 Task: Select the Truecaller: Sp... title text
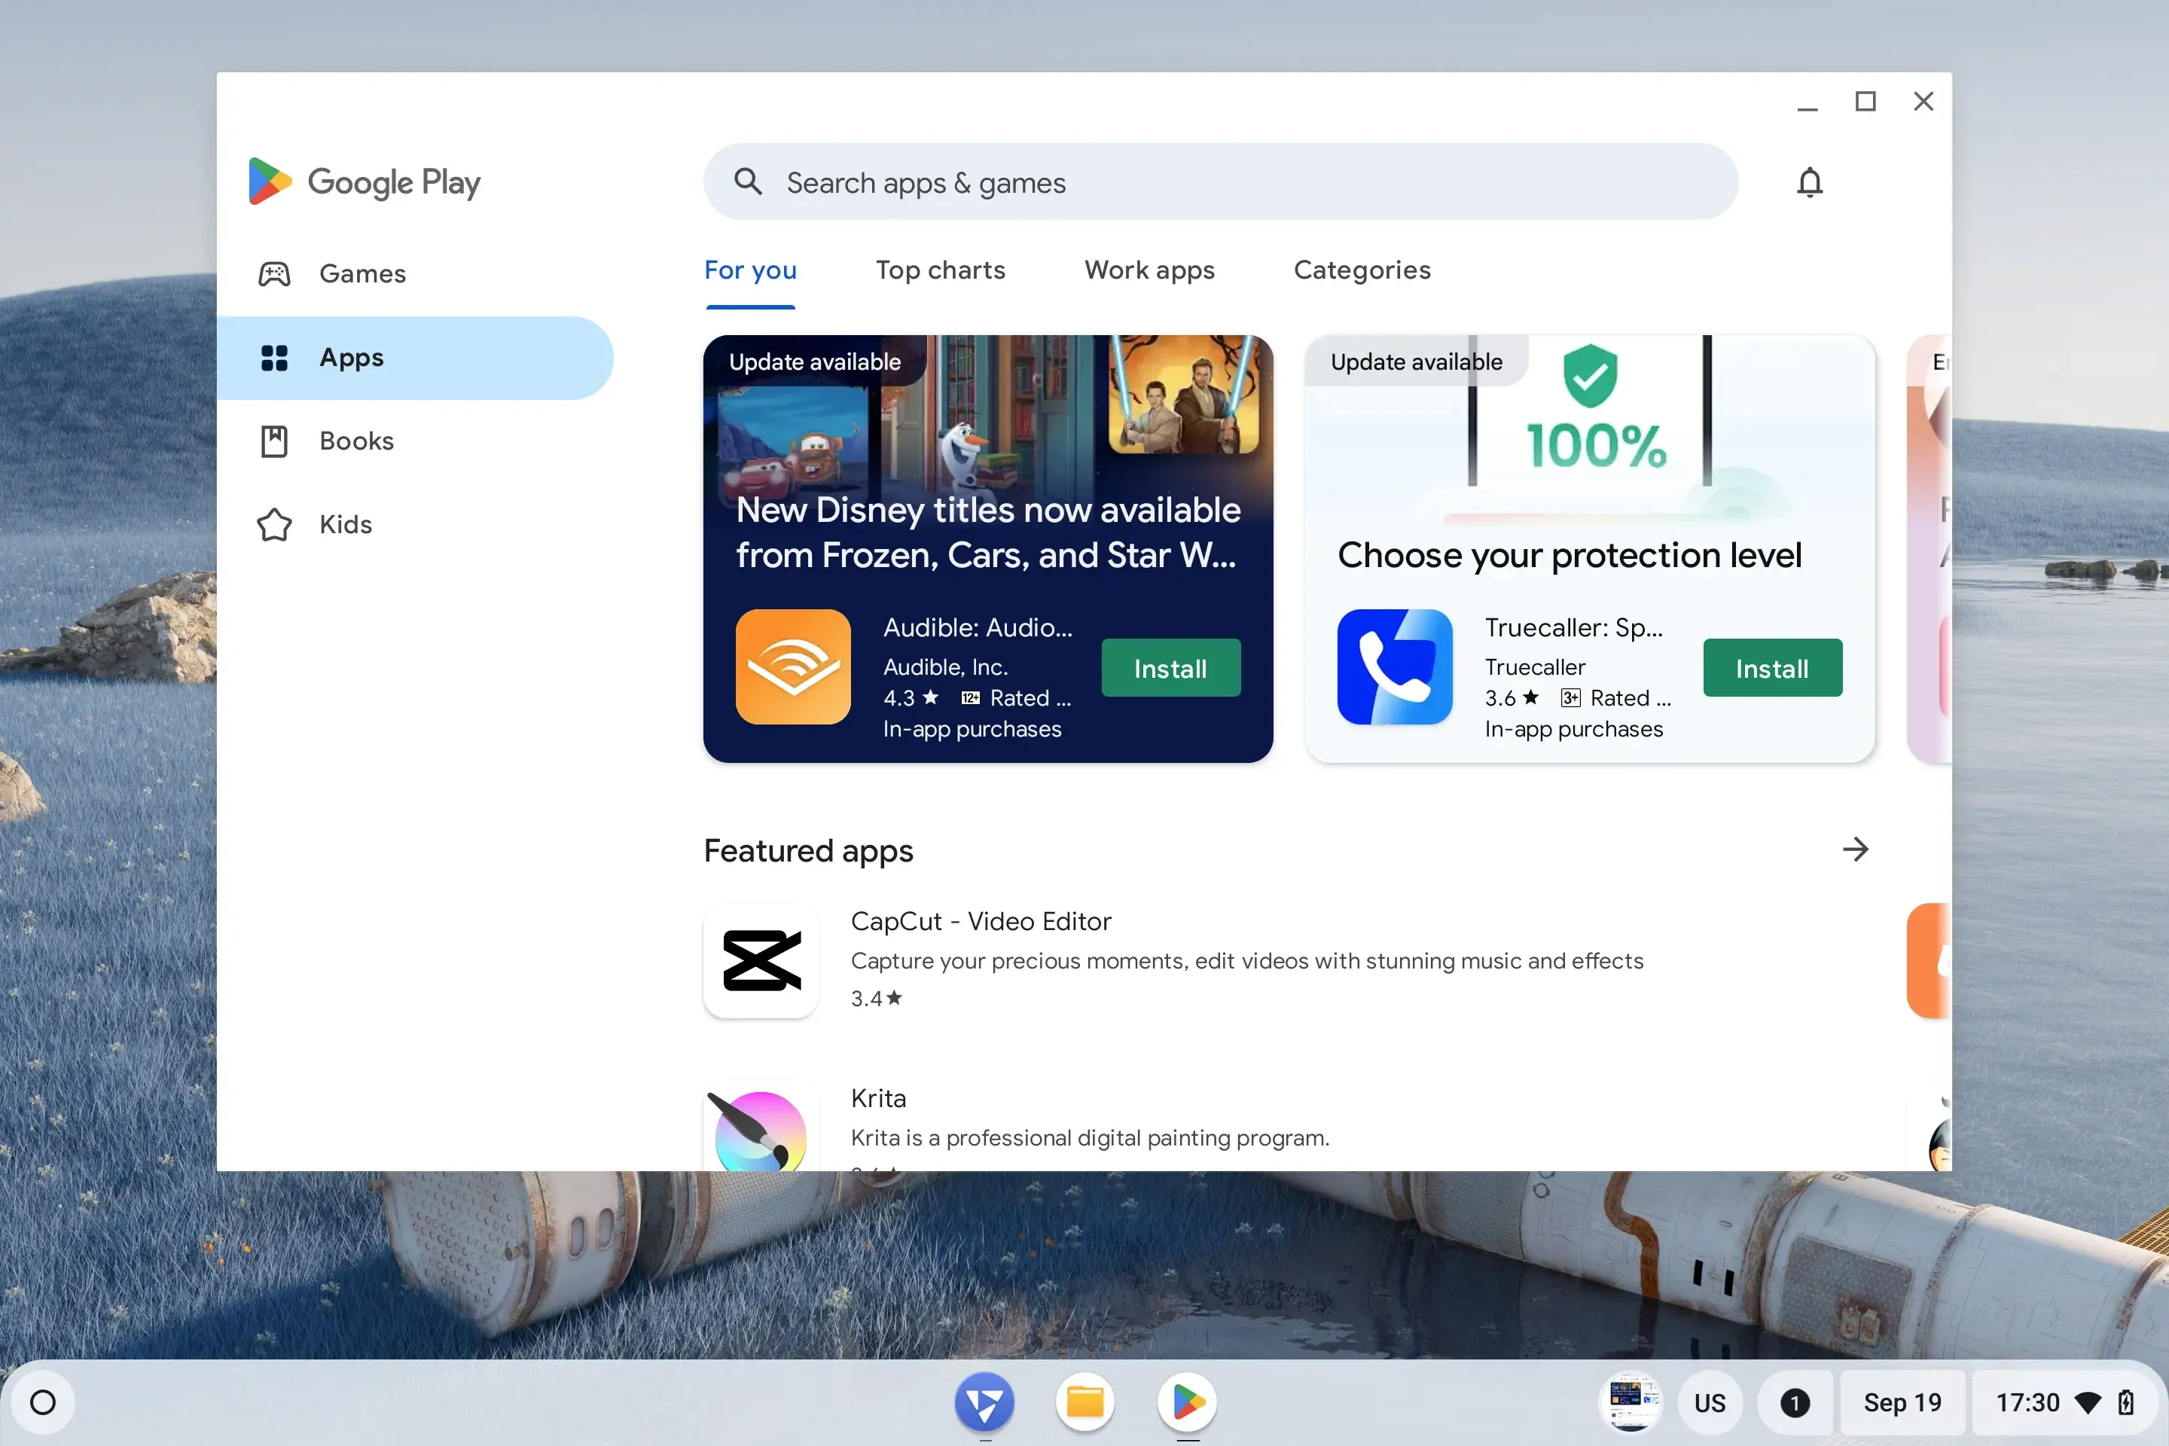tap(1573, 628)
